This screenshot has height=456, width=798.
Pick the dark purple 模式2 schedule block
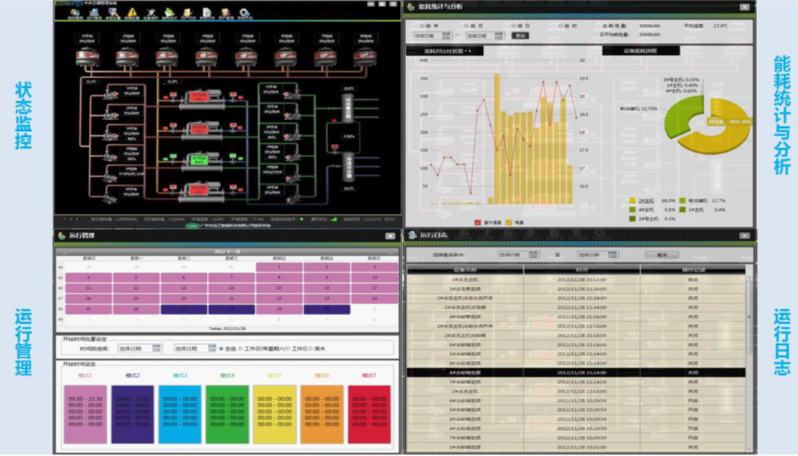click(x=133, y=415)
